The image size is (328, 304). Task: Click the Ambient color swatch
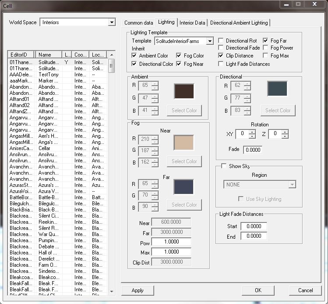click(183, 90)
